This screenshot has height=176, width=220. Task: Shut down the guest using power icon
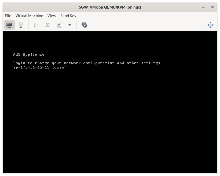[59, 25]
